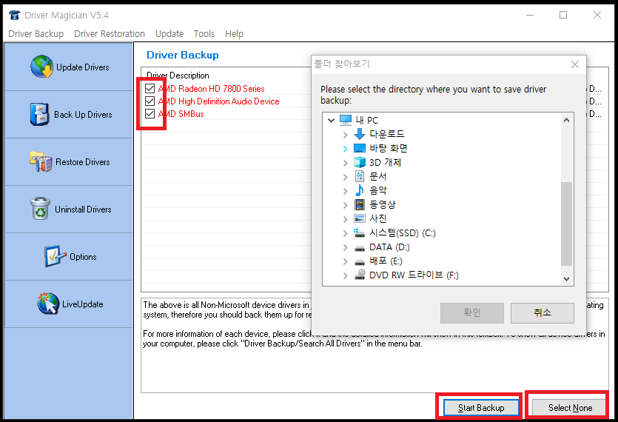Click the DATA (D:) drive icon
Viewport: 618px width, 422px height.
(x=360, y=248)
